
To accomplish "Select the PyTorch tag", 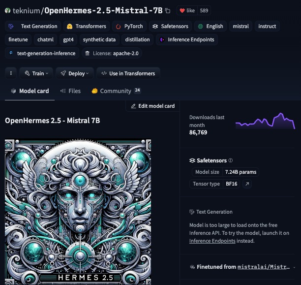I will pyautogui.click(x=130, y=26).
